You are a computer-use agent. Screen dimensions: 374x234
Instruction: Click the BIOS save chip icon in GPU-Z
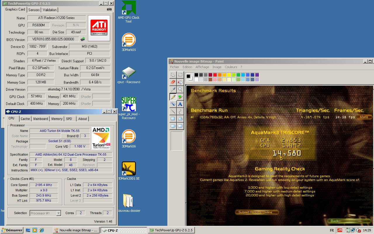(x=83, y=39)
